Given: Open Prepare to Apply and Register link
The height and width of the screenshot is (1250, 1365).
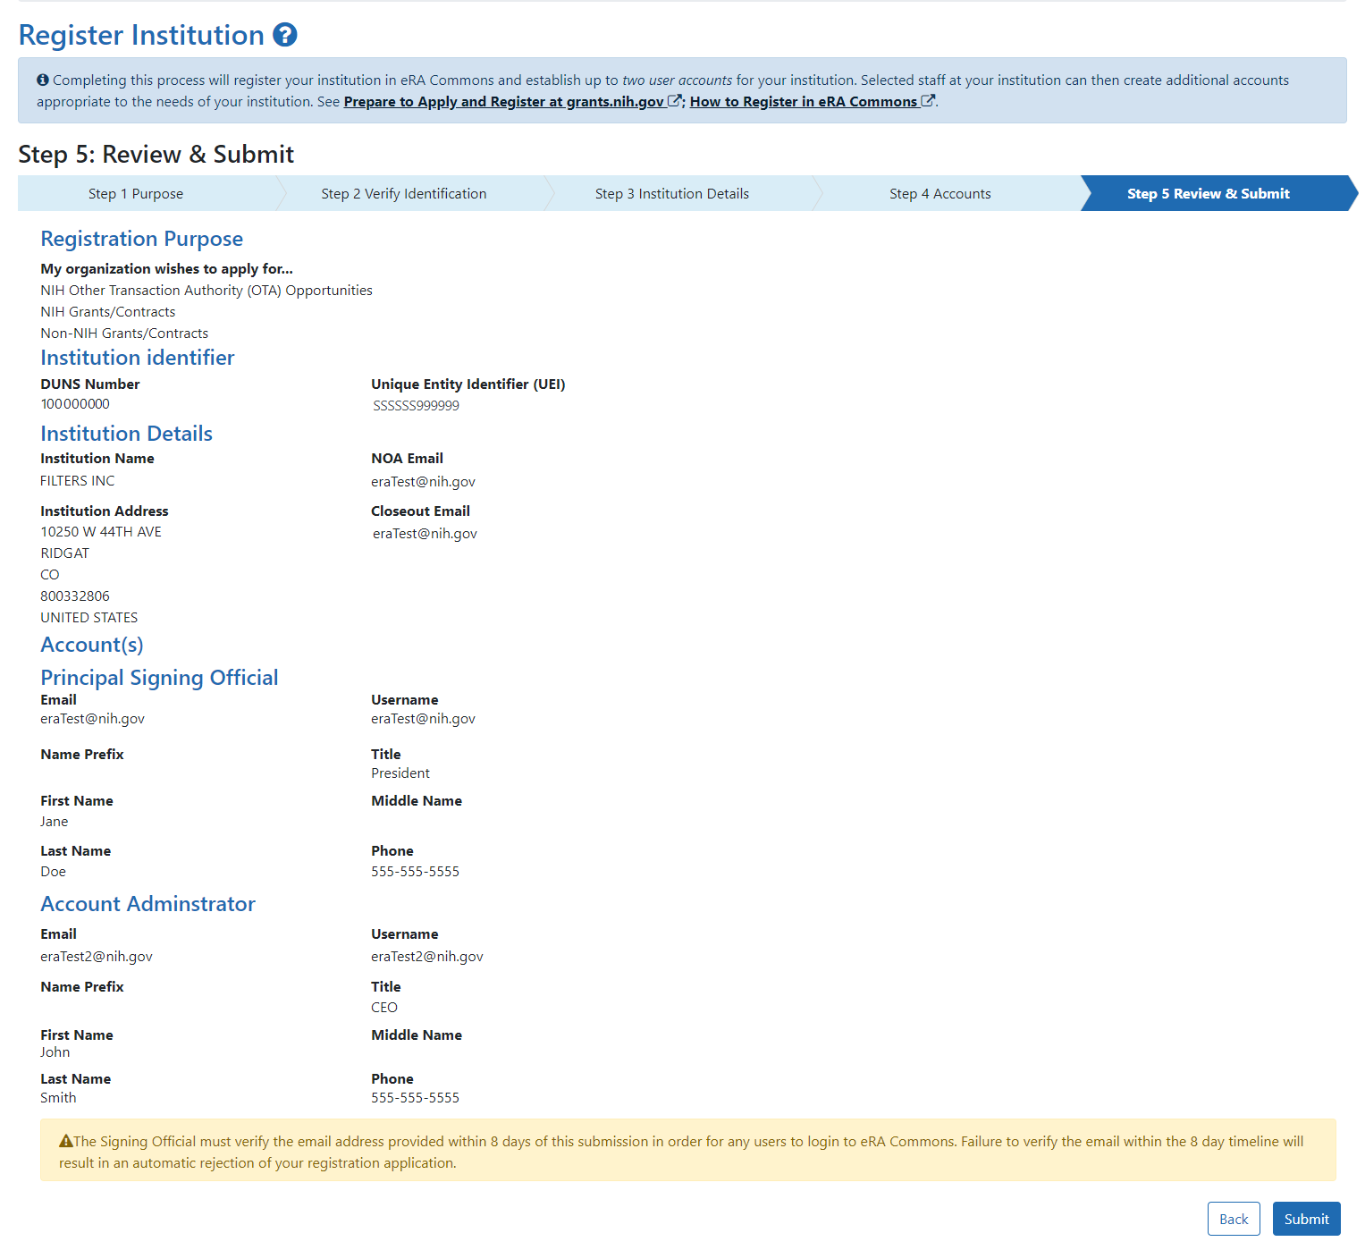Looking at the screenshot, I should [x=503, y=102].
